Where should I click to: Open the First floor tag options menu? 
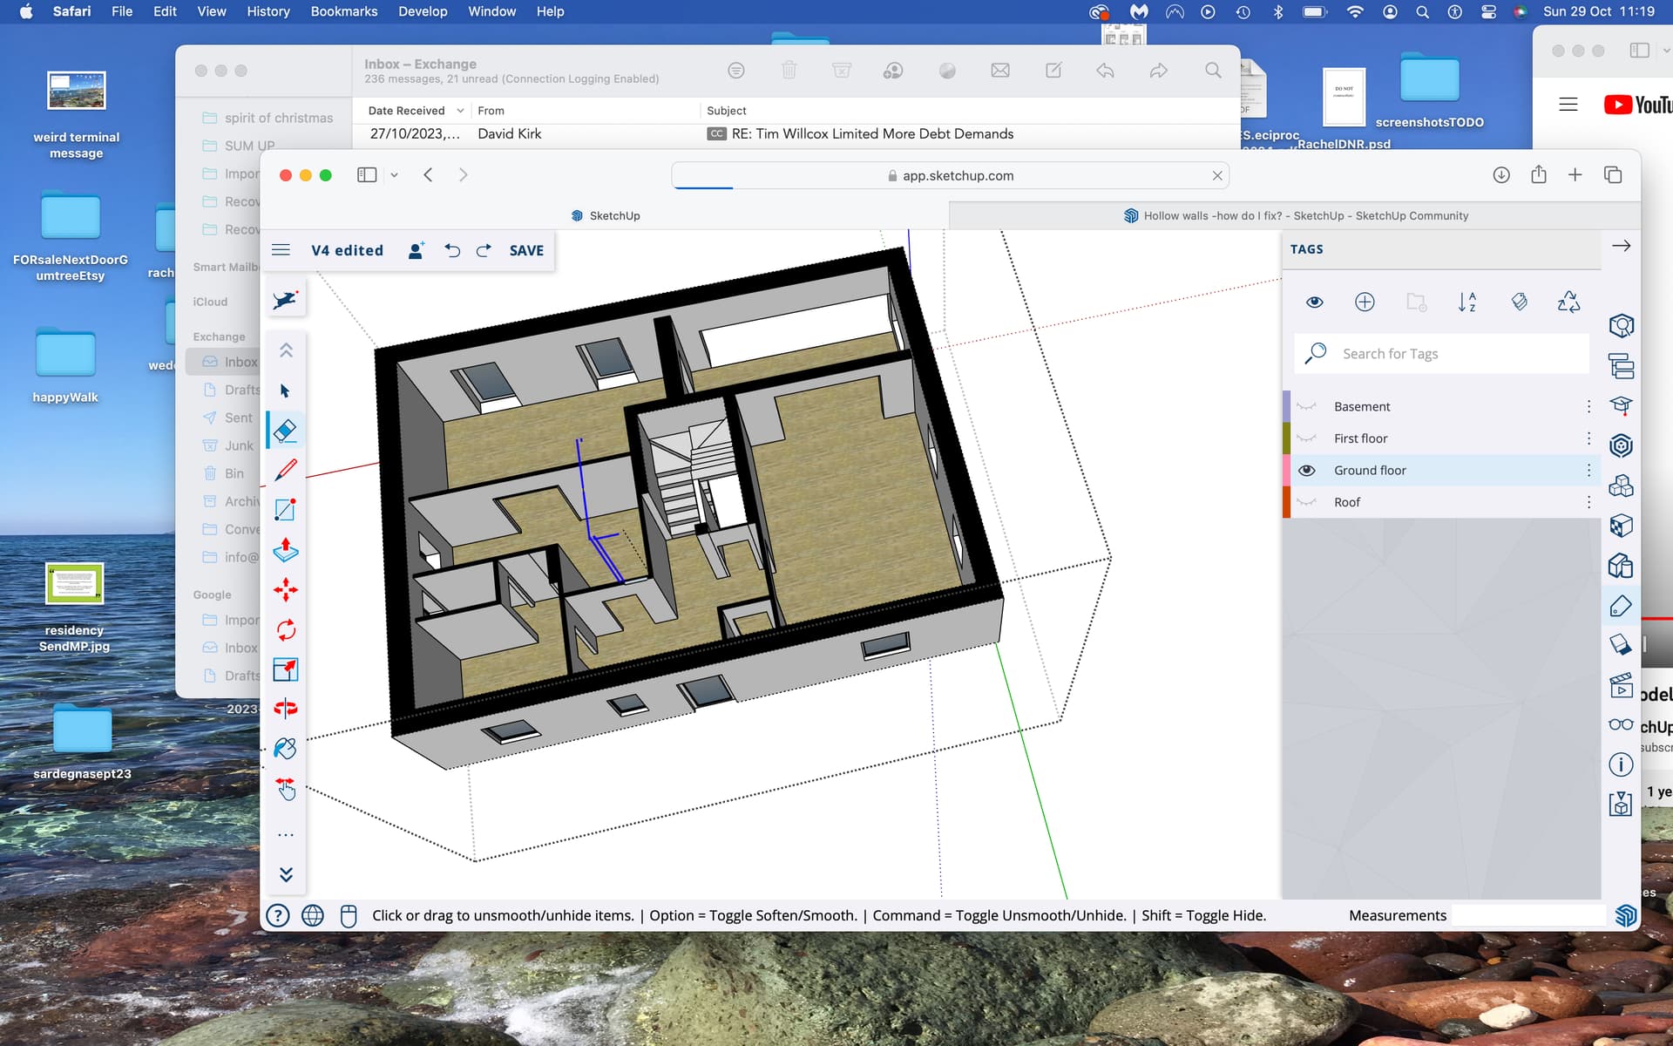pos(1588,438)
